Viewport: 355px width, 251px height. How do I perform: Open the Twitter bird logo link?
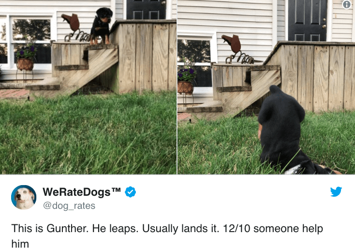336,191
